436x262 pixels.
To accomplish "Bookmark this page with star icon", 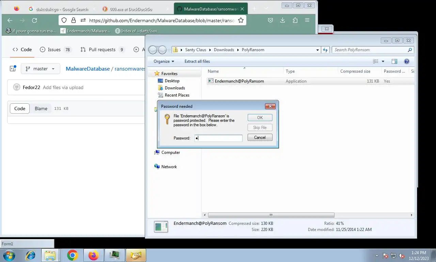I will point(241,20).
